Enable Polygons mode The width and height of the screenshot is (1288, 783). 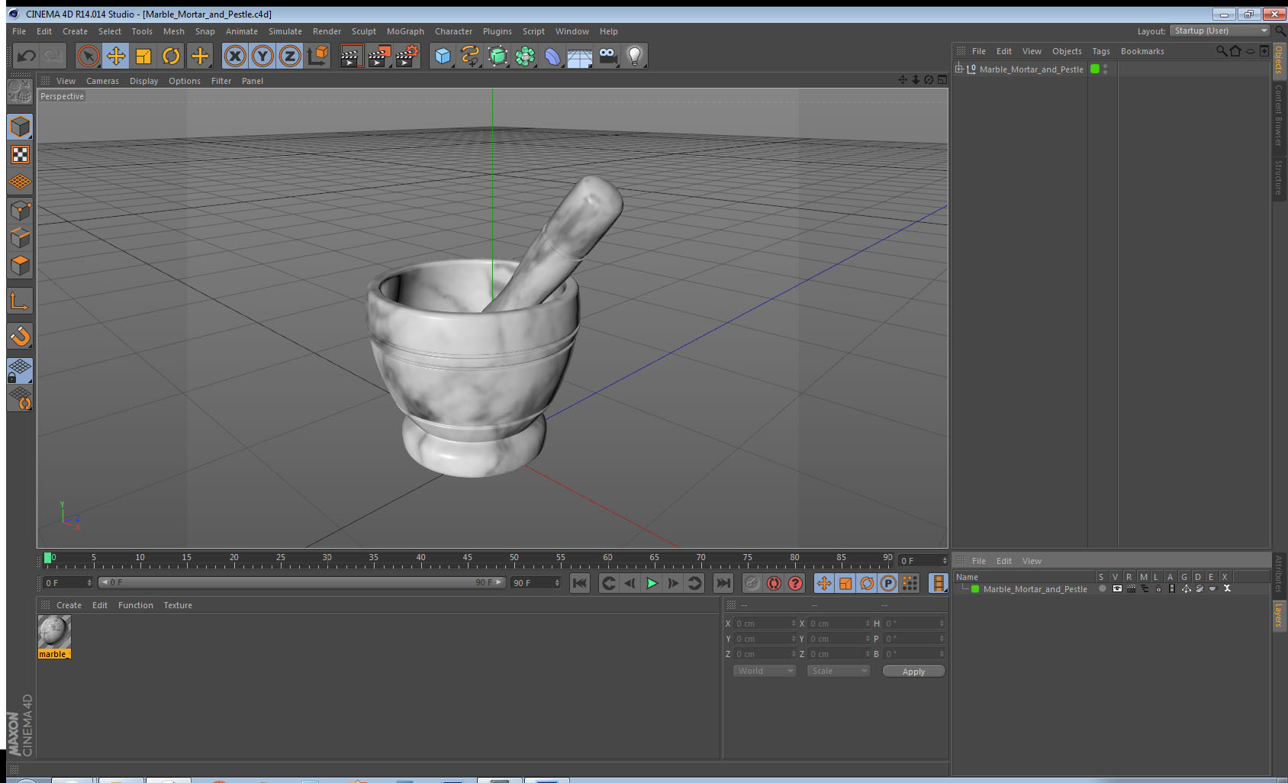point(20,266)
